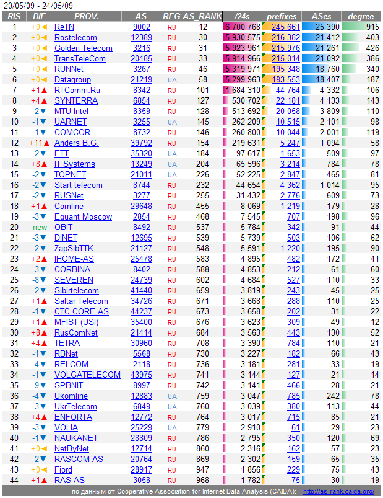Click the ASes column header

click(321, 17)
